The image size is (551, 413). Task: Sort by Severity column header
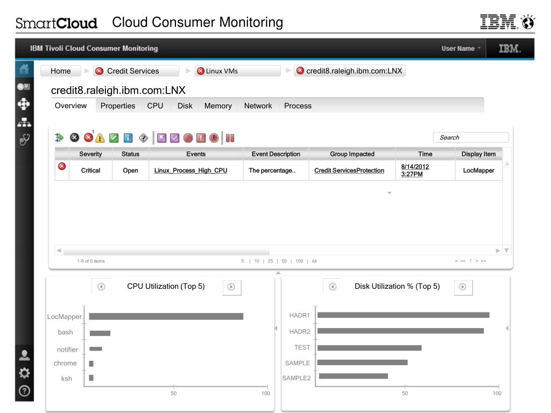tap(90, 154)
